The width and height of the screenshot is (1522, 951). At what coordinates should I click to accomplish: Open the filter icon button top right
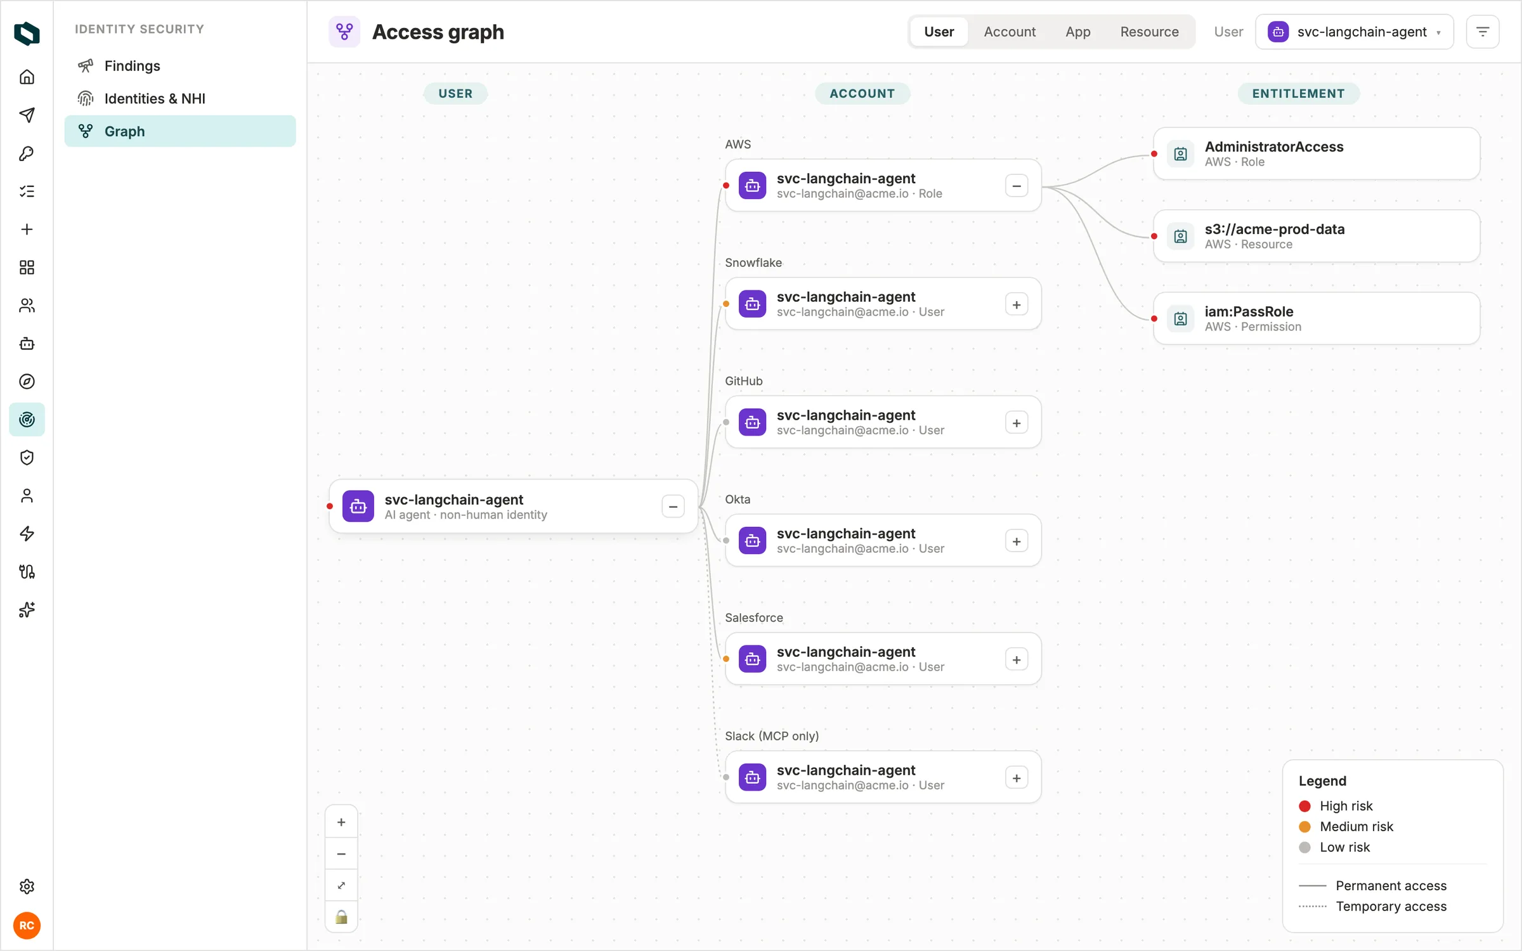1483,32
